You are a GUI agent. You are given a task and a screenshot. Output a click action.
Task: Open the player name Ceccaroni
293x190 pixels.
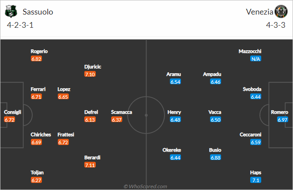tap(250, 135)
